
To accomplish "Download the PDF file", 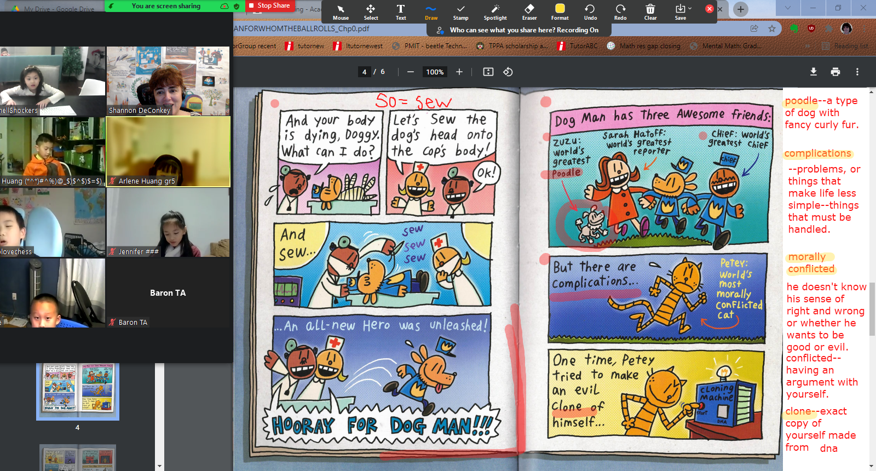I will (x=814, y=72).
